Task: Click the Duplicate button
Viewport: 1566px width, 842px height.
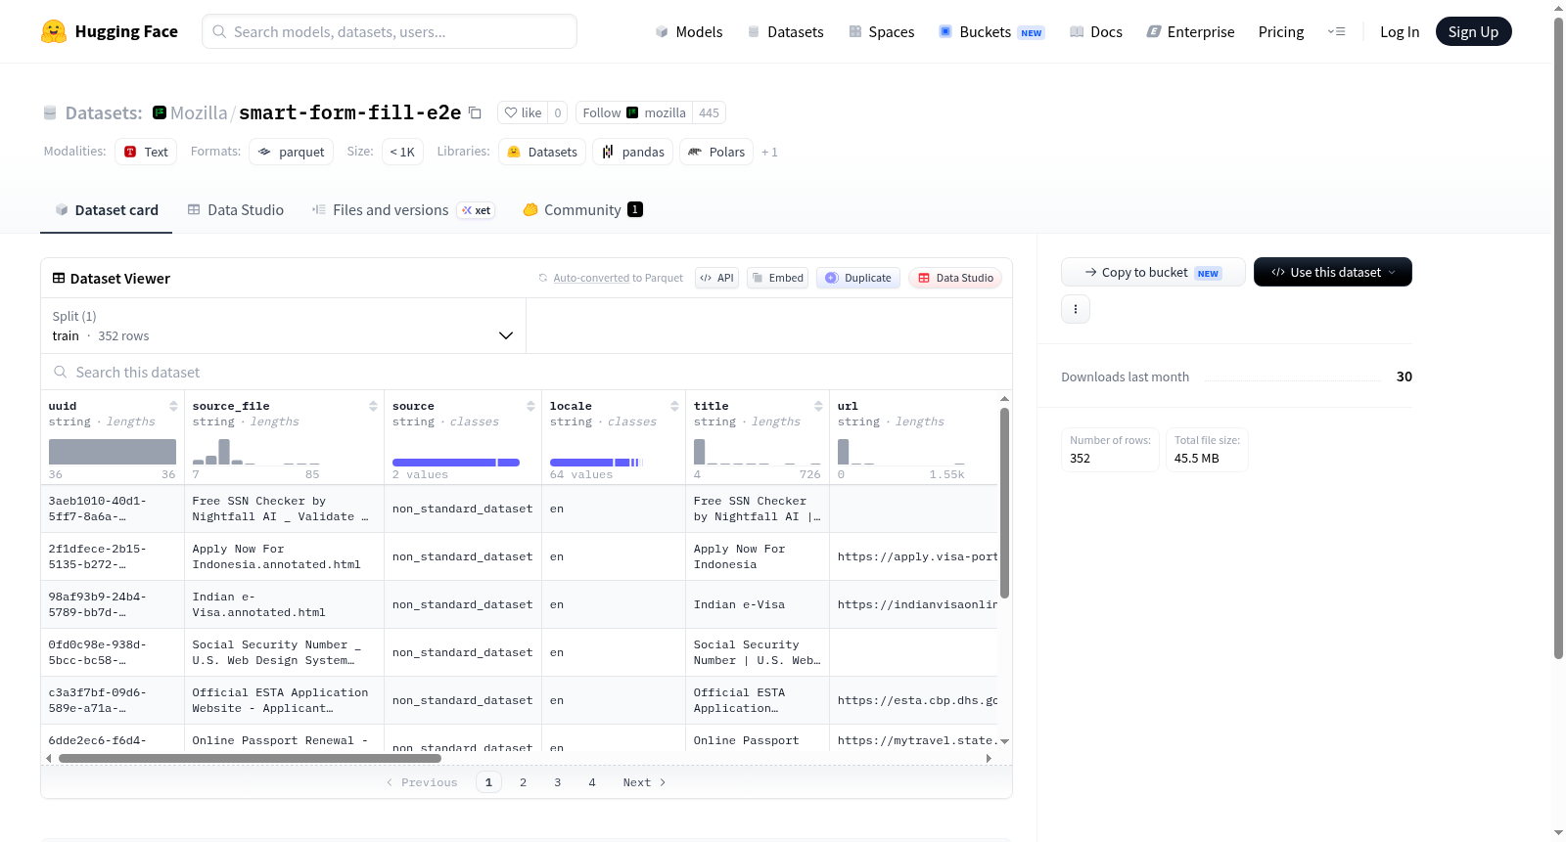Action: [857, 278]
